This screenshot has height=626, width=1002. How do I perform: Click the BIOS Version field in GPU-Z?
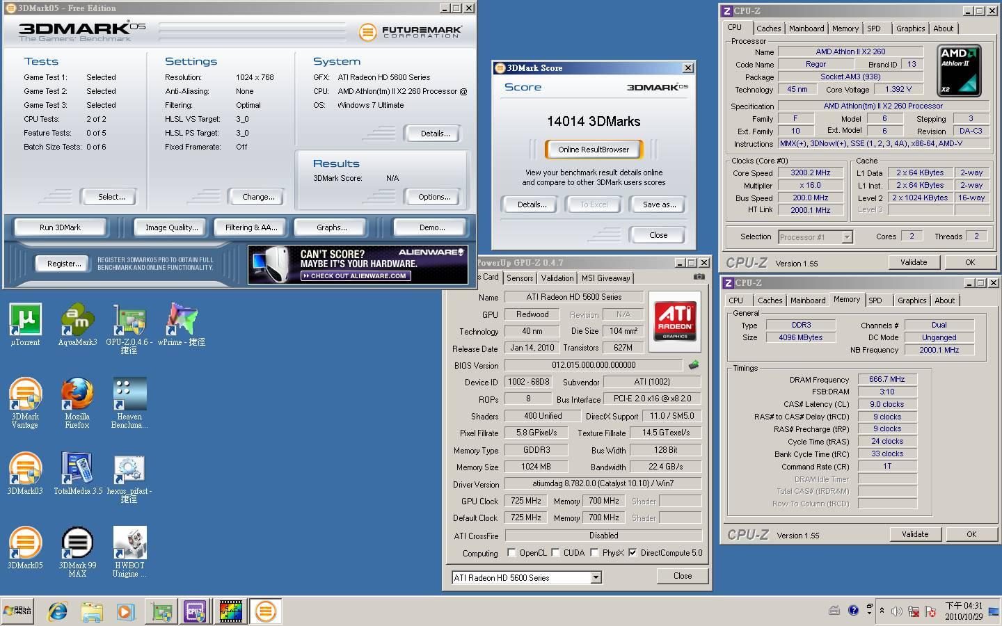594,365
